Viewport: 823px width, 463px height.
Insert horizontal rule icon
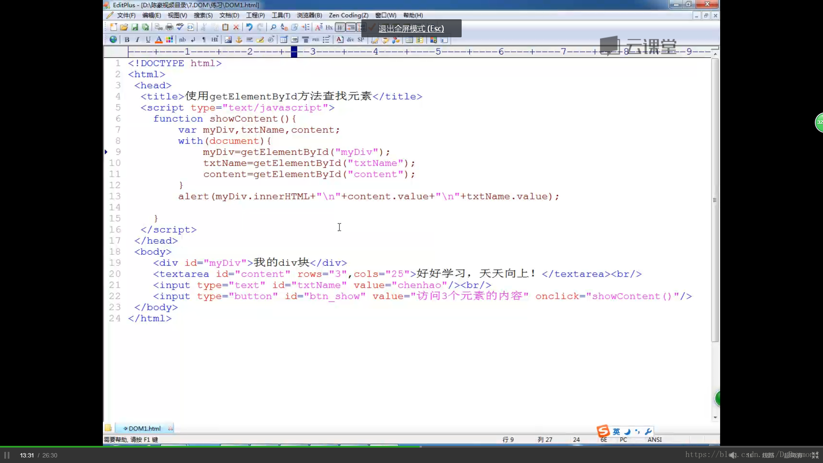coord(249,39)
